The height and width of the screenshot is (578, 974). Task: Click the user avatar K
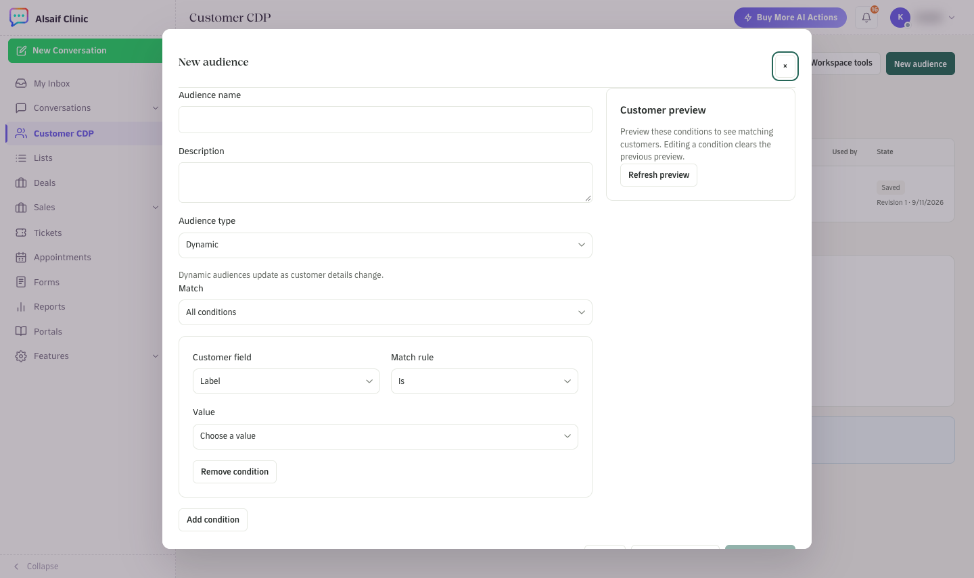pyautogui.click(x=900, y=18)
